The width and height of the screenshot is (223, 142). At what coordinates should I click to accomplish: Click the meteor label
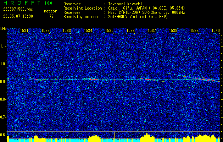50,11
